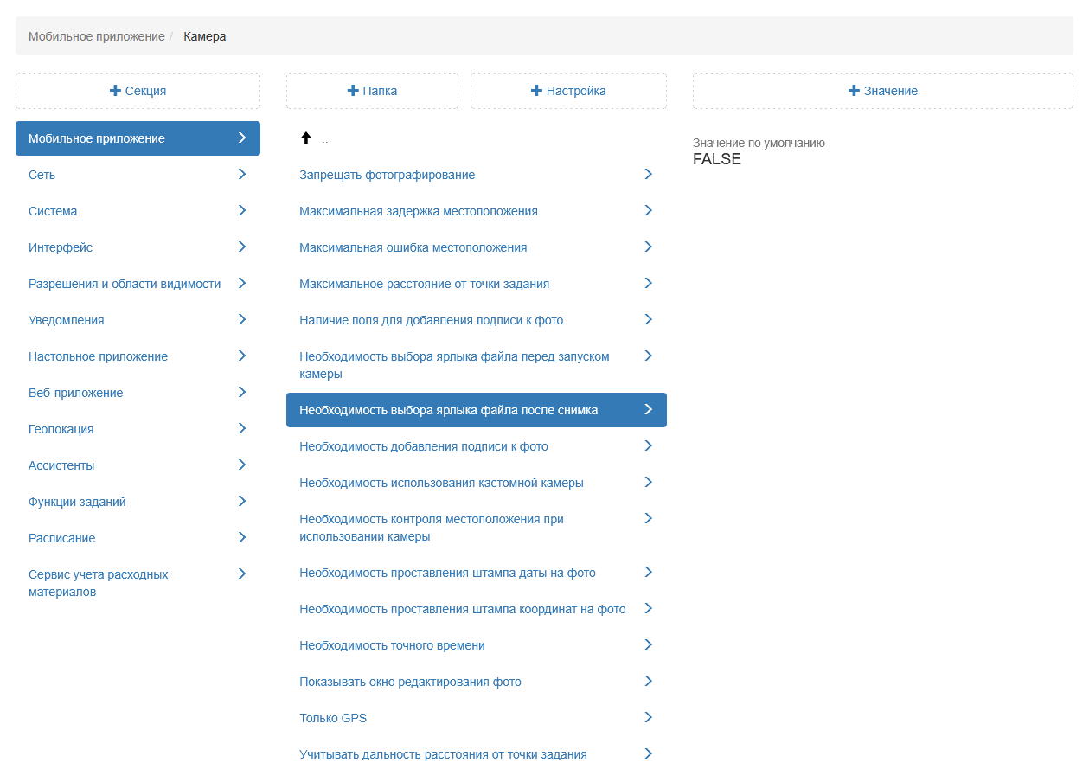This screenshot has height=782, width=1089.
Task: Click the up arrow to go back
Action: [x=305, y=138]
